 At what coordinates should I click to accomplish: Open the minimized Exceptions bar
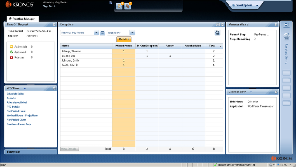coord(31,152)
